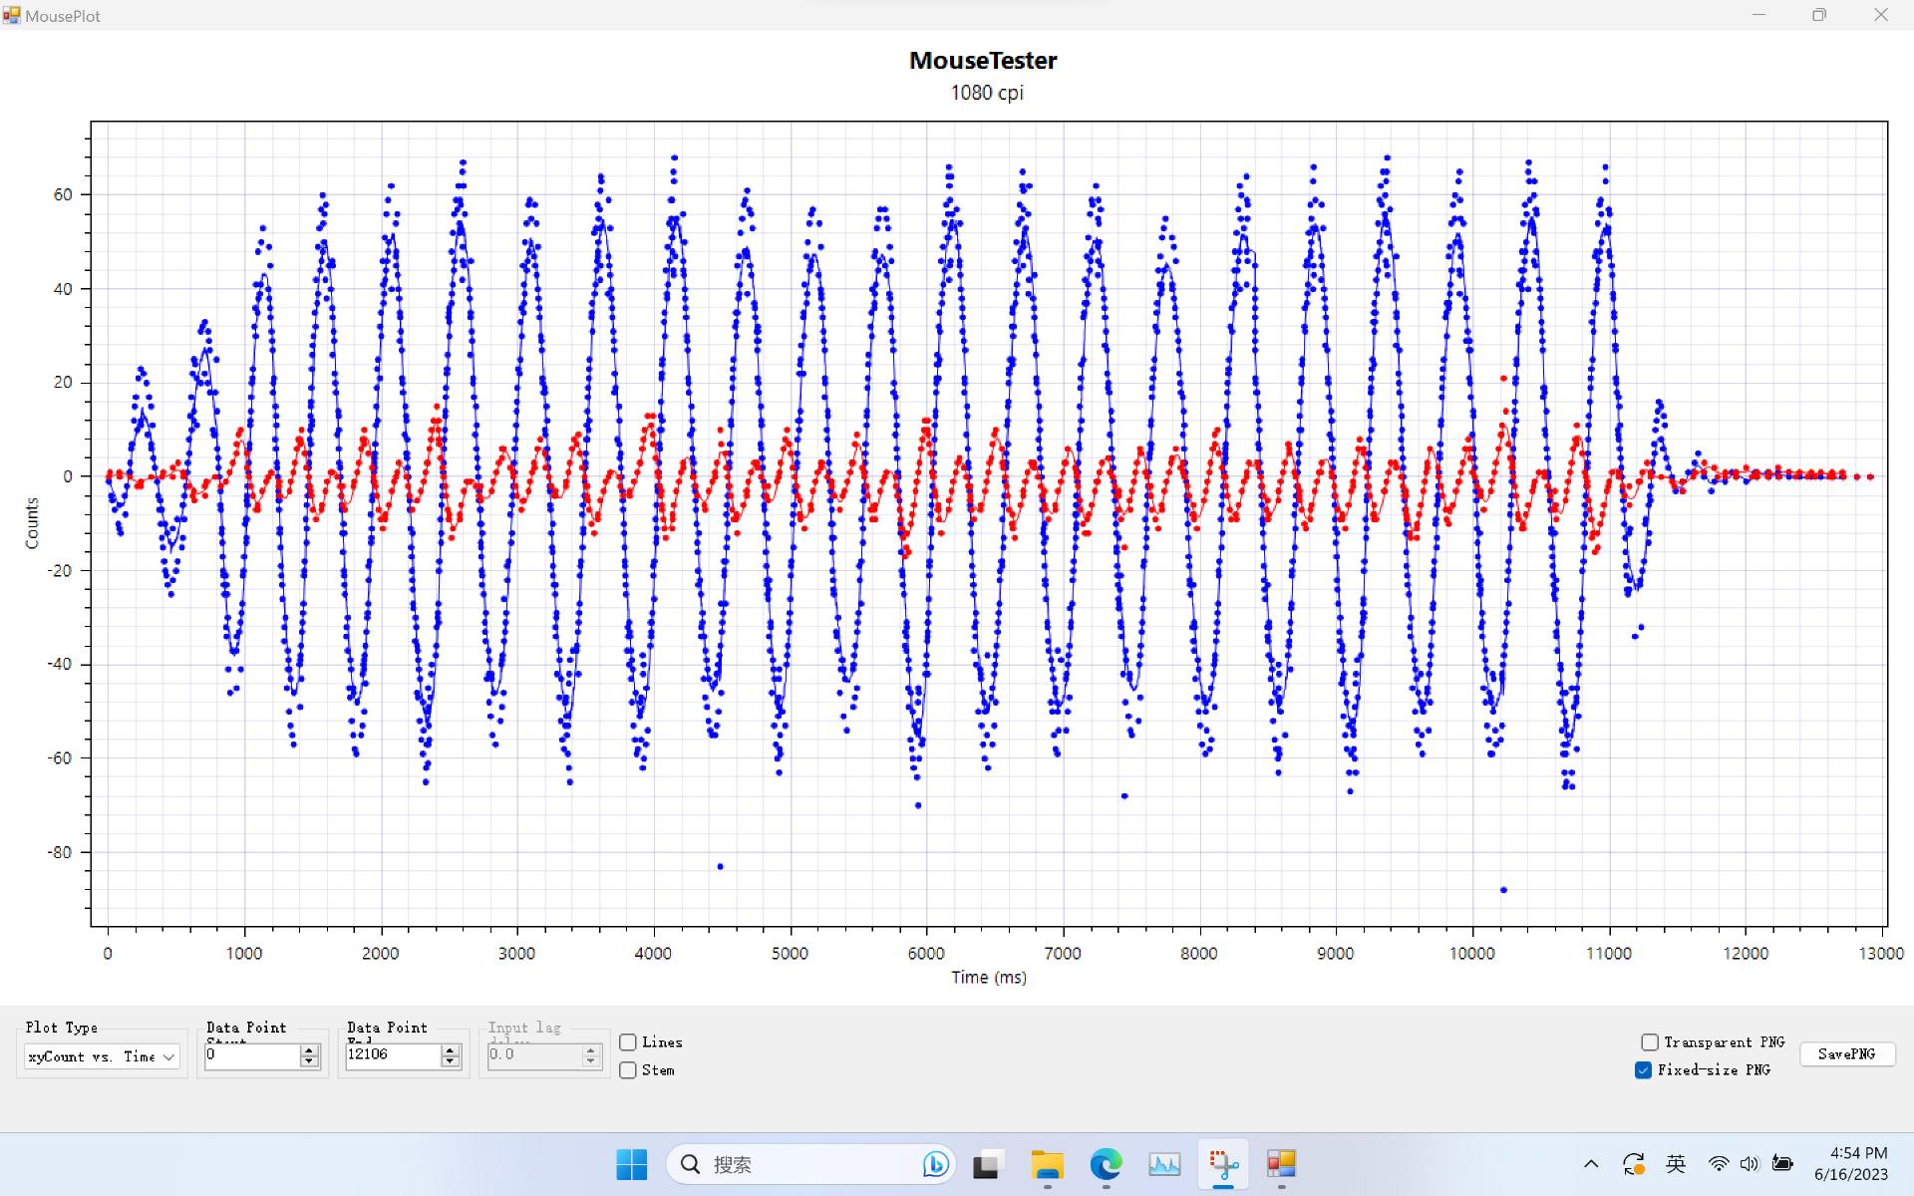Click the taskbar clock and date
The height and width of the screenshot is (1196, 1914).
[x=1850, y=1164]
